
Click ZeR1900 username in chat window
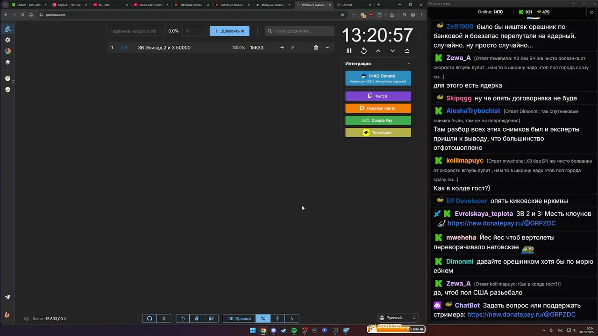pyautogui.click(x=460, y=27)
